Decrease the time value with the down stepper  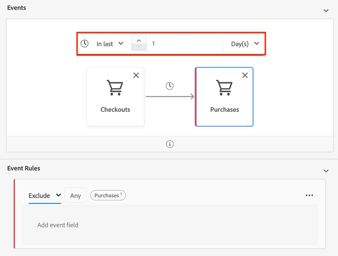pos(139,47)
